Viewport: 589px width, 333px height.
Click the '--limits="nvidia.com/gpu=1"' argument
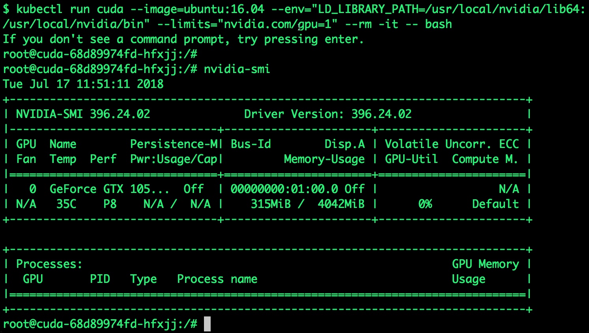[x=247, y=24]
